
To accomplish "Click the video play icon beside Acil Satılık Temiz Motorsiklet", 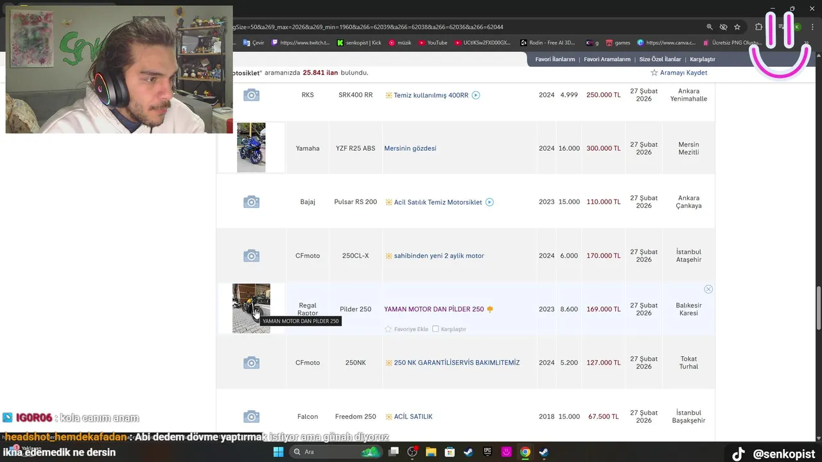I will [489, 202].
